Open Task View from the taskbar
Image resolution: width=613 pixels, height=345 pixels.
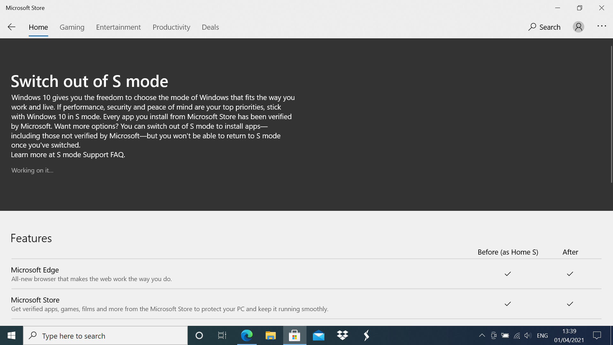coord(222,335)
